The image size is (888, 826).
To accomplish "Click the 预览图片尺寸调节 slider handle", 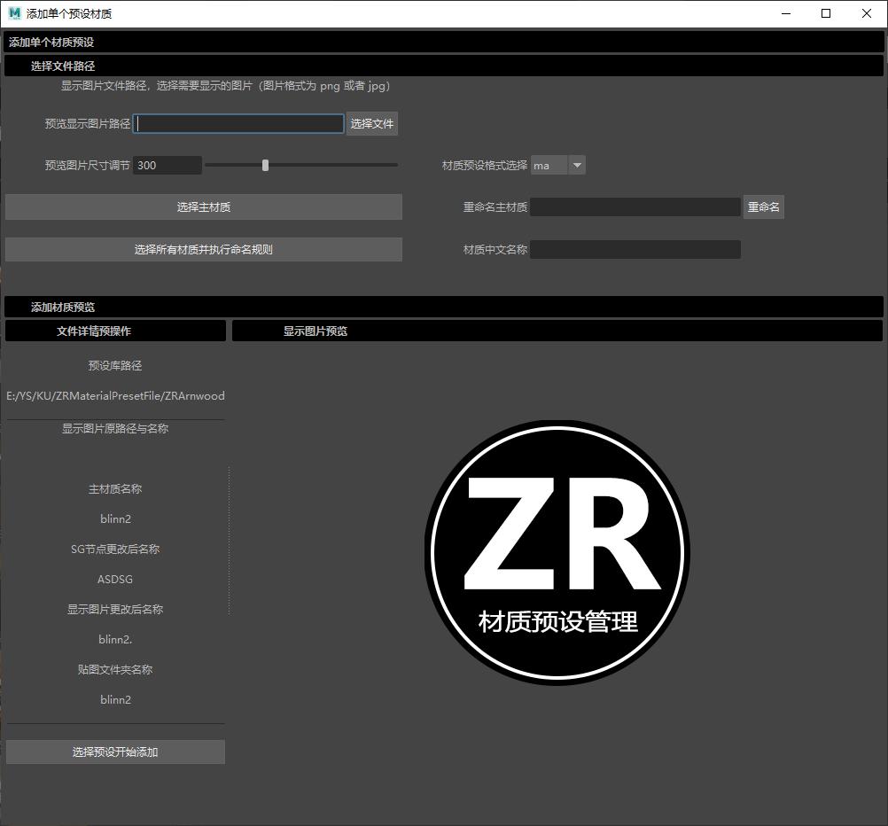I will pyautogui.click(x=265, y=165).
